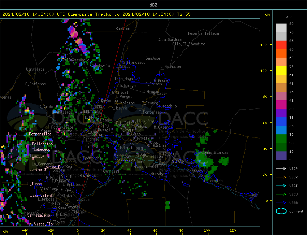Viewport: 307px width, 235px height.
Task: Click the LUJAN label
Action: click(93, 132)
